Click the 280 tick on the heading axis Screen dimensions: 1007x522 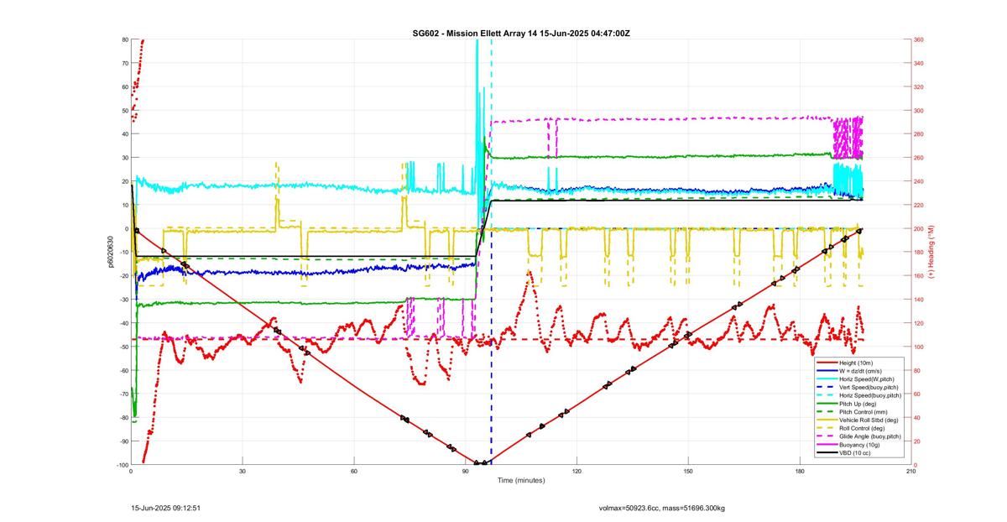(919, 134)
